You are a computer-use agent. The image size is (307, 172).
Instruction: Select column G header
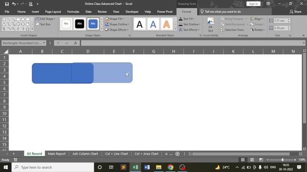(153, 52)
